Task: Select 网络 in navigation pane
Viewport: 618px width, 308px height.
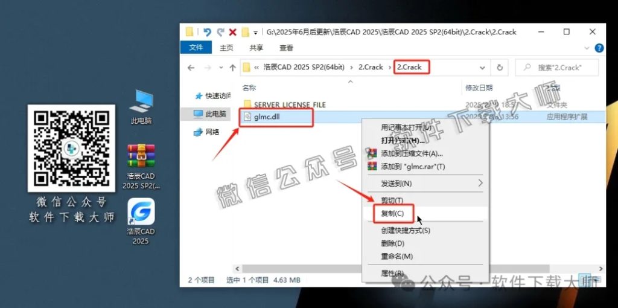Action: pos(206,132)
